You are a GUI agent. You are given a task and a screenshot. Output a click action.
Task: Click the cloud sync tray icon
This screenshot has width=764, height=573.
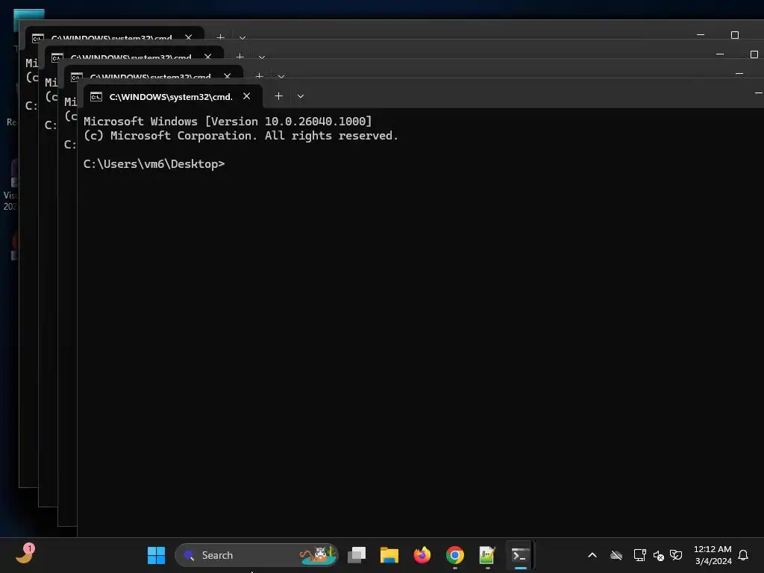click(x=616, y=555)
